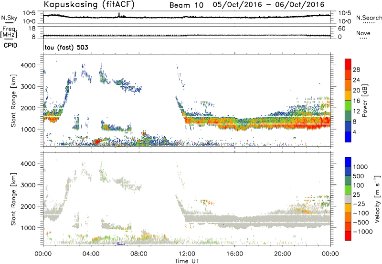Click the Kapuskasing (fitACF) title text
The height and width of the screenshot is (264, 382).
click(89, 4)
